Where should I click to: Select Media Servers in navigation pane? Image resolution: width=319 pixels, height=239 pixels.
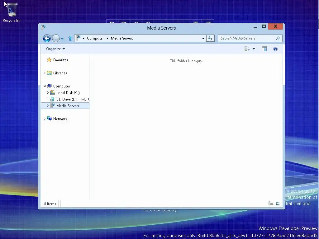68,106
